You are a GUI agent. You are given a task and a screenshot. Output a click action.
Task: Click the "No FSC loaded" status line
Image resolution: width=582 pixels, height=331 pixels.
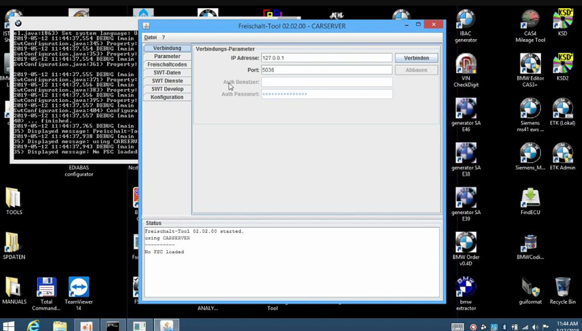point(164,252)
